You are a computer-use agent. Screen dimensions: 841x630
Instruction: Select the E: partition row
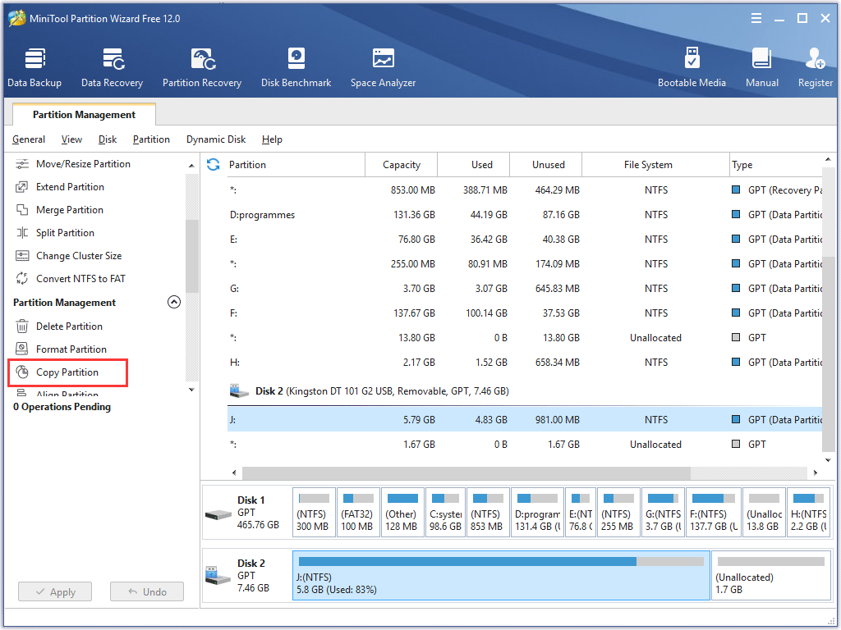pyautogui.click(x=525, y=240)
